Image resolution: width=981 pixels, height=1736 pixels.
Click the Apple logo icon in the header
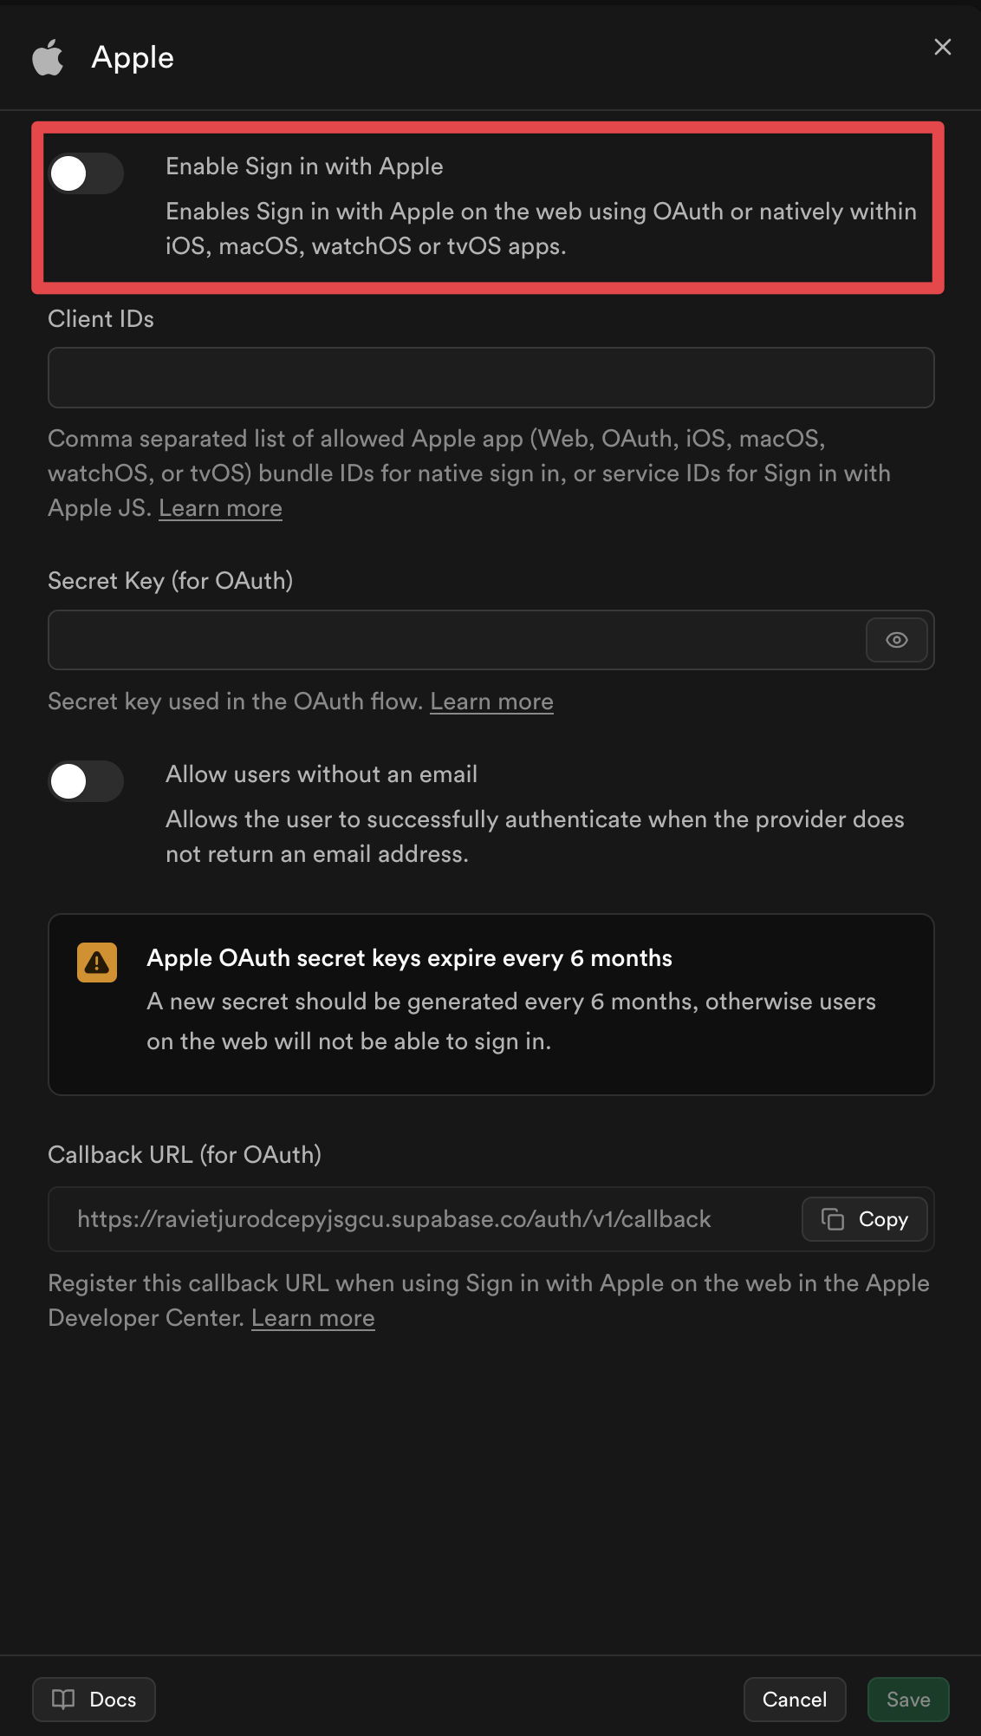tap(48, 57)
